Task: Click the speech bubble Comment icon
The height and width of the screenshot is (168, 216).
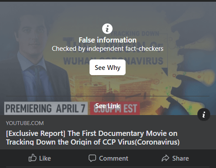Action: [x=92, y=158]
